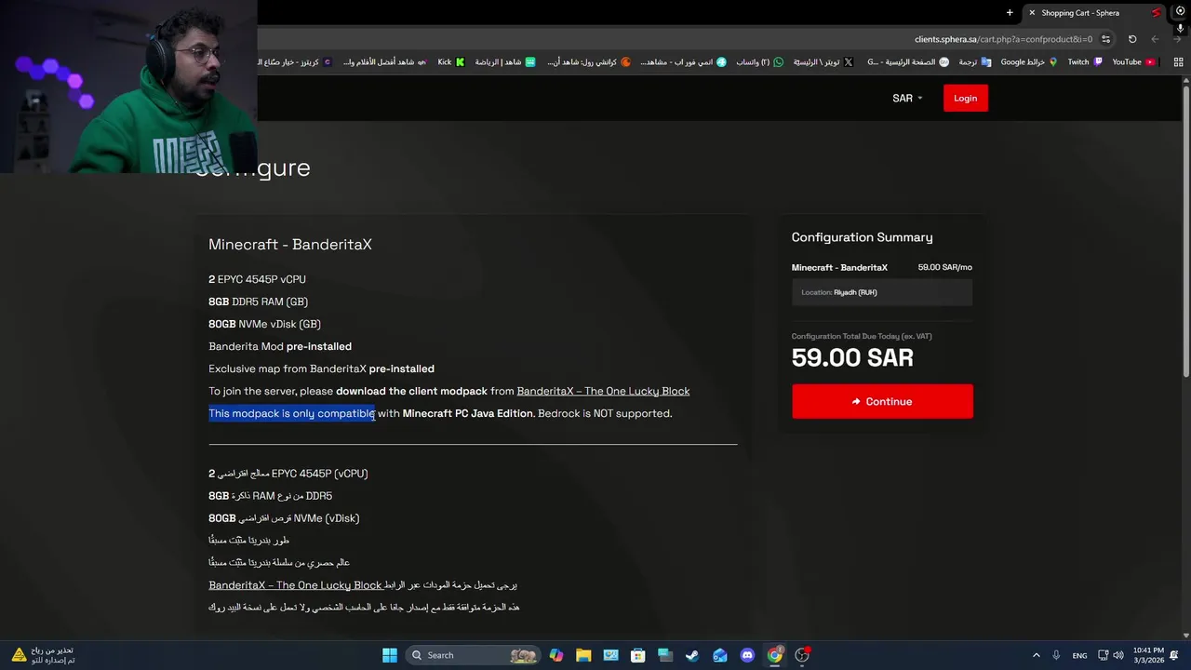Image resolution: width=1191 pixels, height=670 pixels.
Task: Switch to Chrome in the taskbar
Action: (x=774, y=655)
